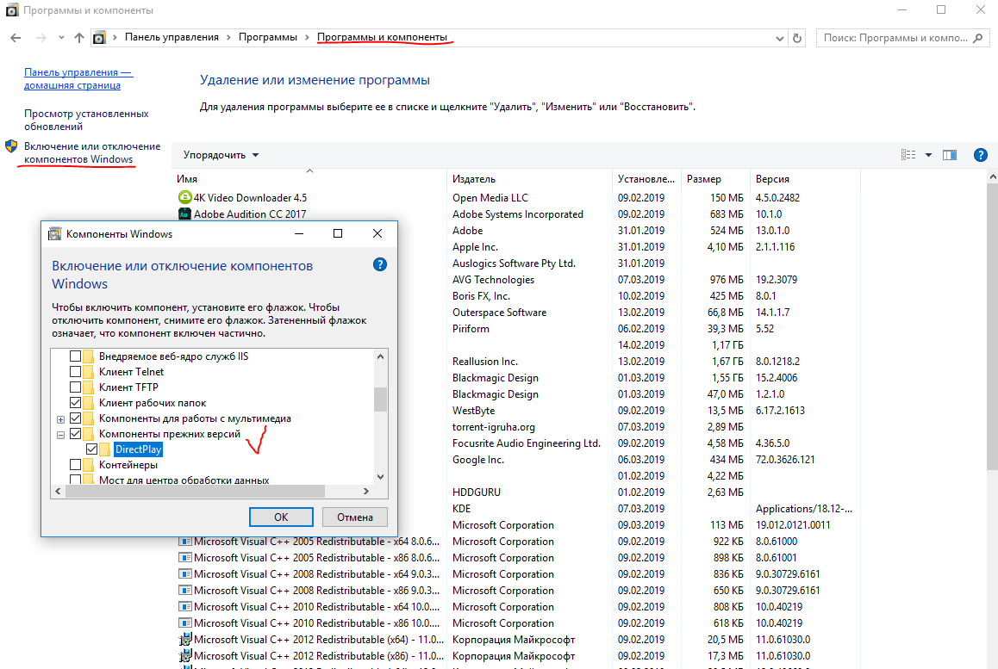The image size is (998, 669).
Task: Open the view options dropdown arrow
Action: click(929, 154)
